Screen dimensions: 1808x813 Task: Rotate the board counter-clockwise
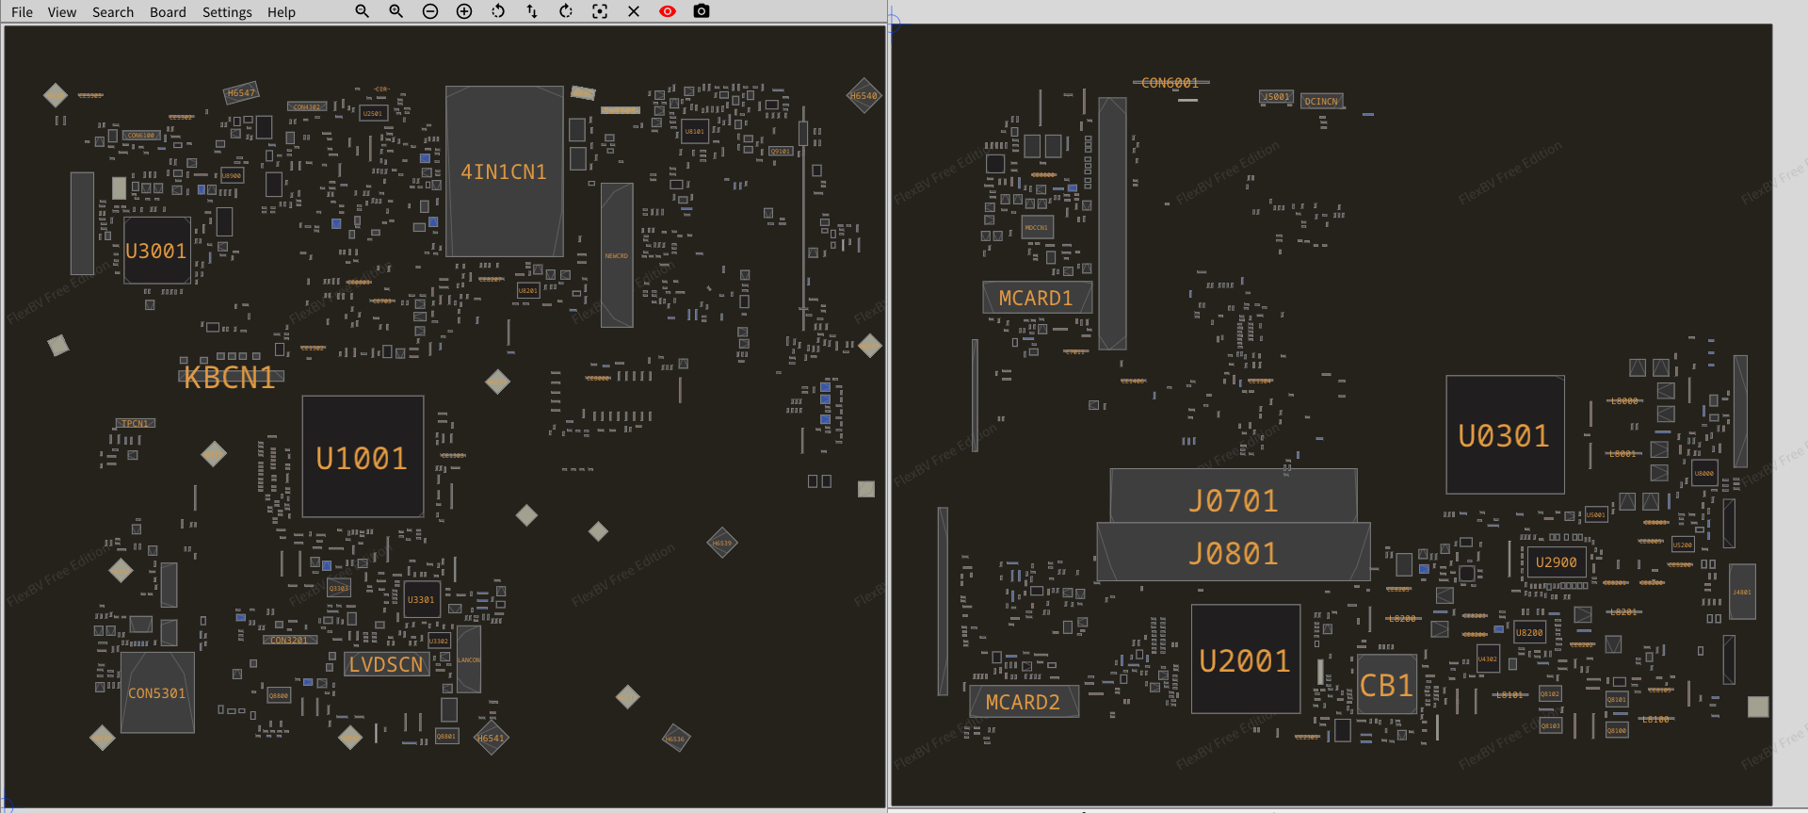pyautogui.click(x=498, y=11)
